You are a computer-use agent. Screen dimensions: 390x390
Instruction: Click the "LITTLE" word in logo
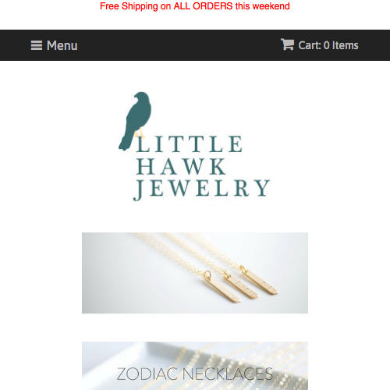190,144
